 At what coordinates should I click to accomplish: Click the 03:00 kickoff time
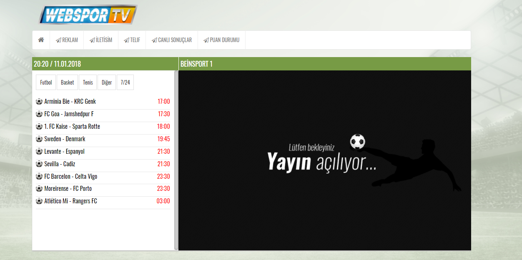(x=163, y=201)
